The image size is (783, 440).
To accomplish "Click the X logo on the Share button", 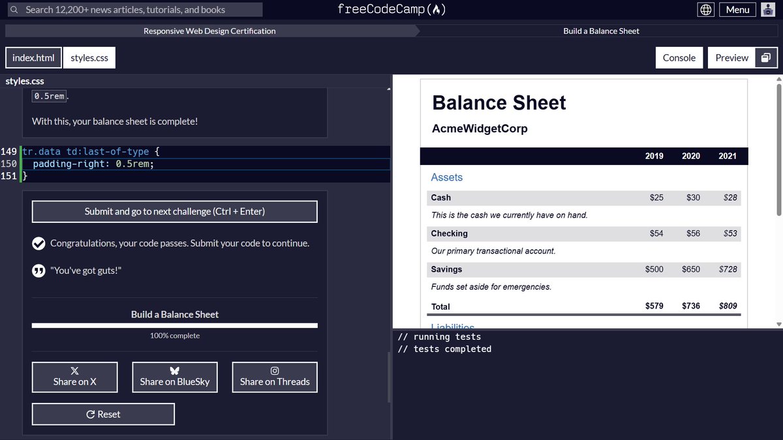I will coord(75,370).
